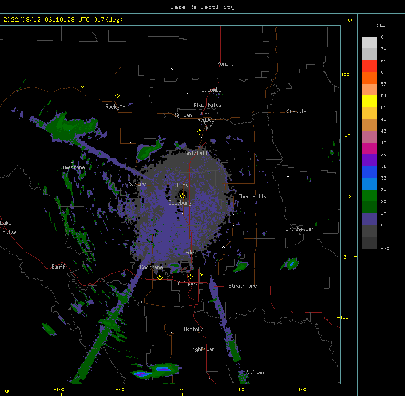The height and width of the screenshot is (396, 405).
Task: Click the RockyMH label
Action: 115,107
